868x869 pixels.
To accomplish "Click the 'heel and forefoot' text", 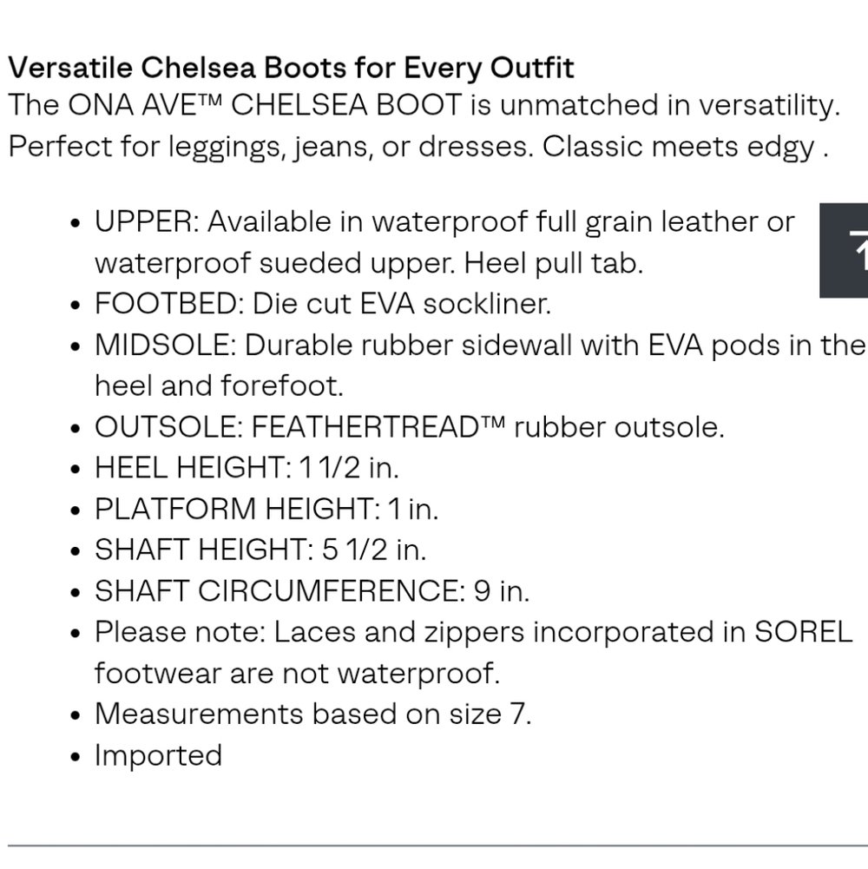I will coord(219,385).
